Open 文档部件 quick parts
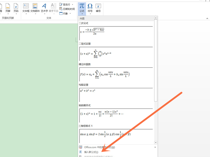 [x=35, y=8]
